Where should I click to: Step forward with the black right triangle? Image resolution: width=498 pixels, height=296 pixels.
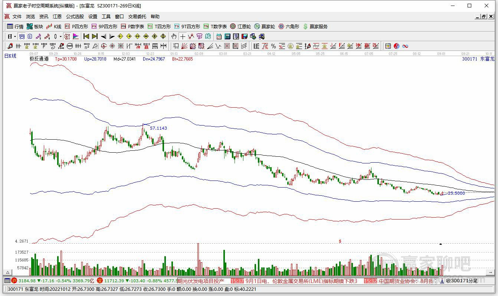112,36
